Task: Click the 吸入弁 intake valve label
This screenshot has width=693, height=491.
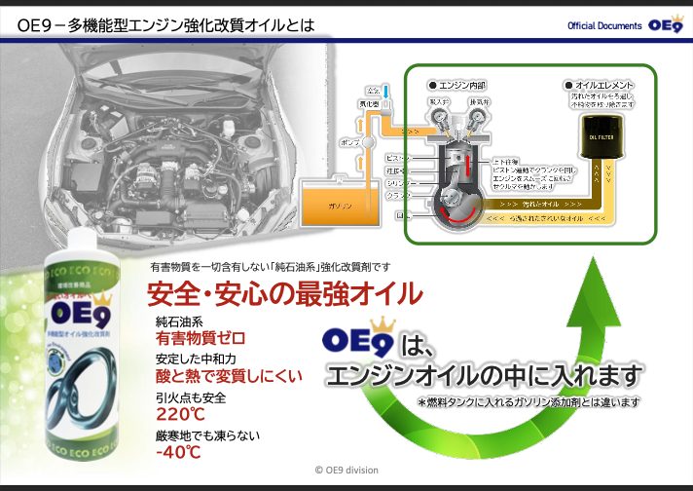Action: (x=439, y=102)
